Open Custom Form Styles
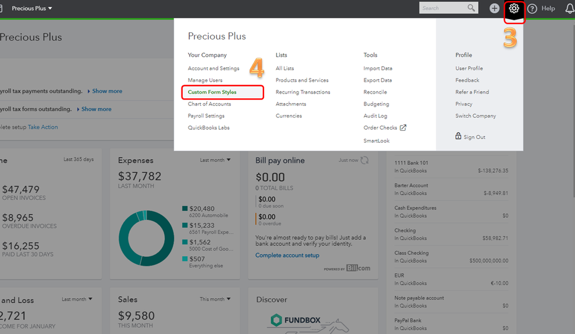This screenshot has width=575, height=334. (x=212, y=92)
